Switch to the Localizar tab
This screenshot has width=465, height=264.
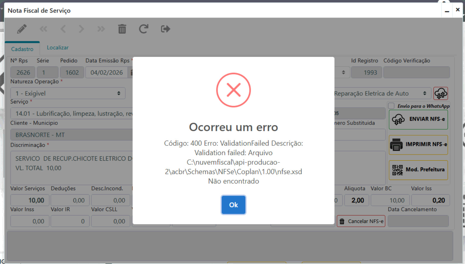(x=57, y=48)
